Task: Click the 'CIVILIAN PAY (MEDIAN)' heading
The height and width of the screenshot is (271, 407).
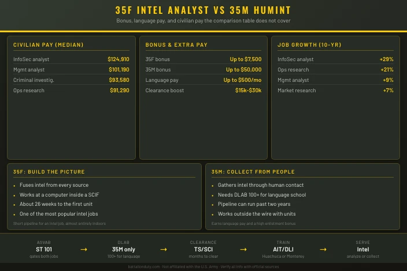Action: pyautogui.click(x=49, y=45)
